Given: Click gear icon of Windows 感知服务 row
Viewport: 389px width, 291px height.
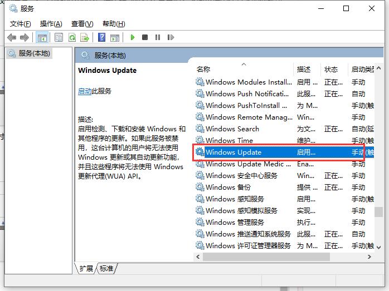Looking at the screenshot, I should pos(200,199).
